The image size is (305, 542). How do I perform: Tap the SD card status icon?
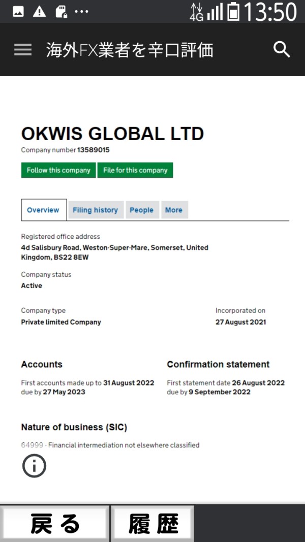tap(60, 12)
